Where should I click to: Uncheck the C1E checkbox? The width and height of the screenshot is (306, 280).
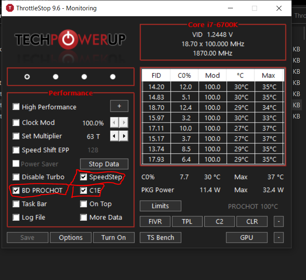tap(83, 190)
